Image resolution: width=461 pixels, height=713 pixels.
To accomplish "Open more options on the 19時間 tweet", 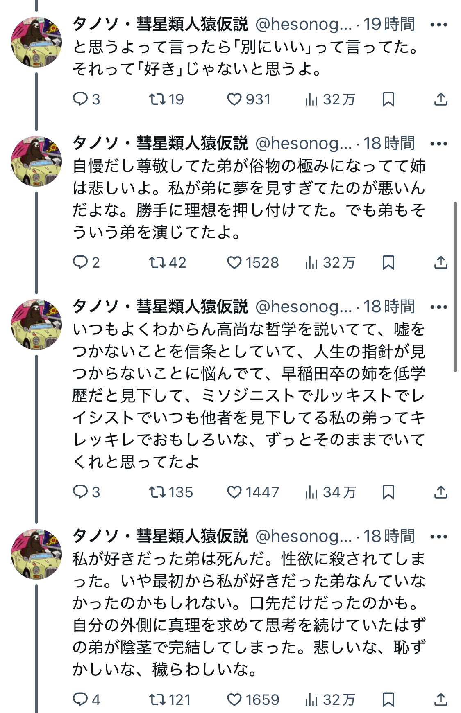I will point(438,25).
